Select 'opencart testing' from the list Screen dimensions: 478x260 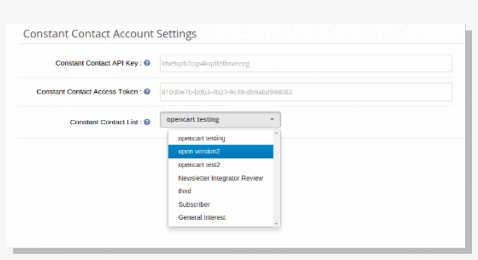point(202,138)
